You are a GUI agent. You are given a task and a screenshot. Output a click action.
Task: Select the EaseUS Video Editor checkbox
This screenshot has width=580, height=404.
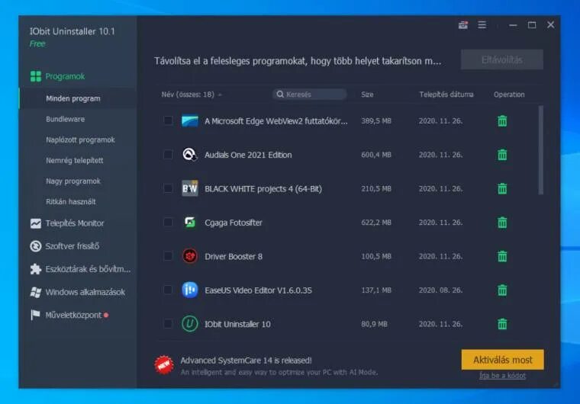point(168,290)
